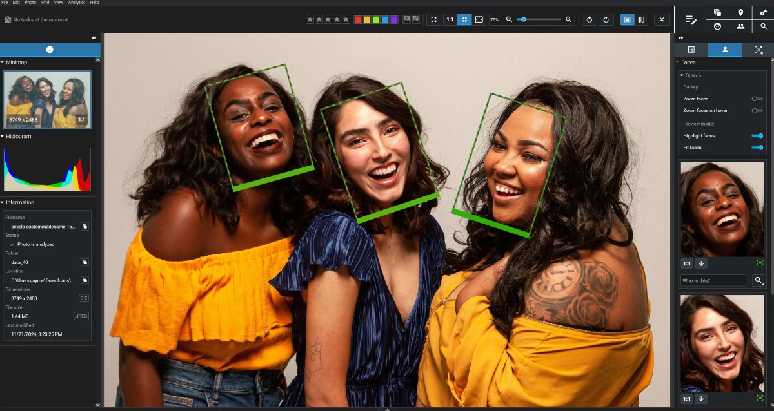The width and height of the screenshot is (774, 411).
Task: Open the duplicate photos finder
Action: 717,12
